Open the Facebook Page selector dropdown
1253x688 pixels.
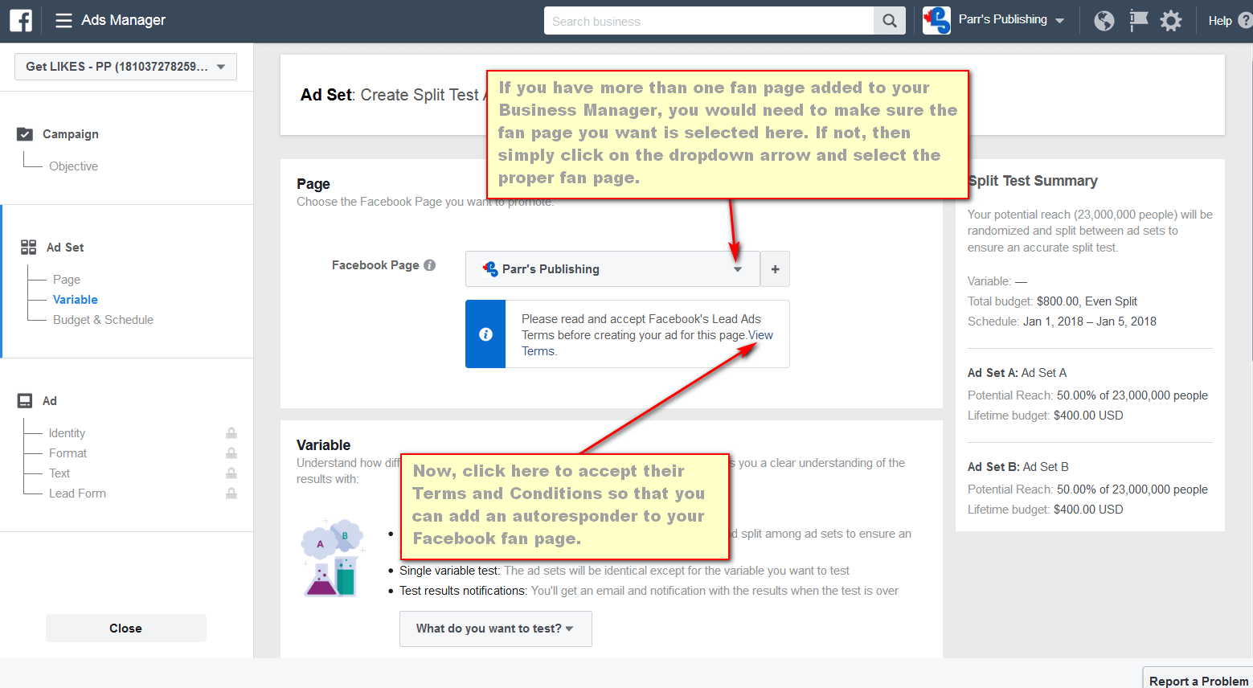[x=612, y=269]
